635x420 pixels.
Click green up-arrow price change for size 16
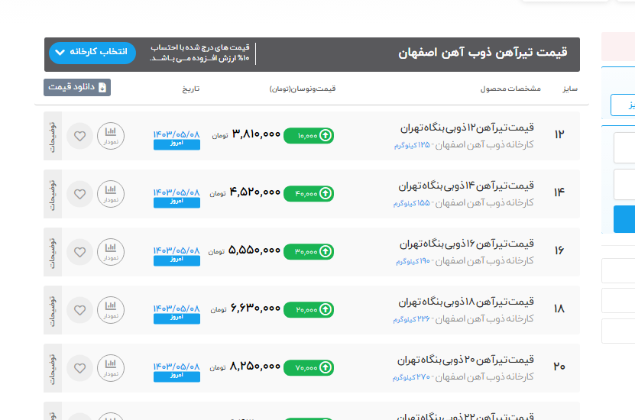coord(326,251)
